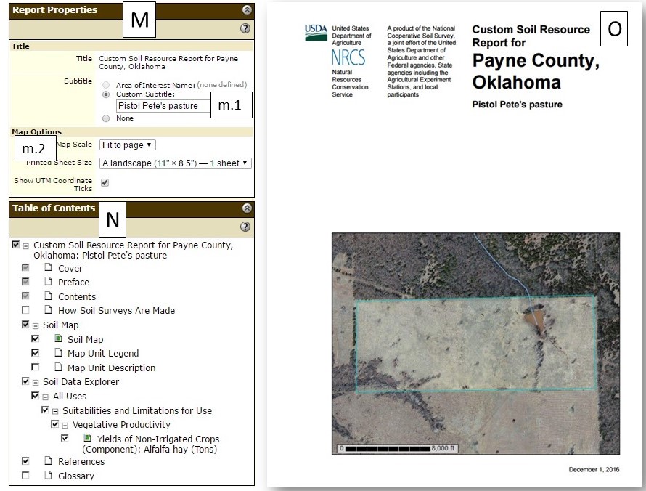The image size is (646, 491).
Task: Click the USDA logo on report cover
Action: 316,31
